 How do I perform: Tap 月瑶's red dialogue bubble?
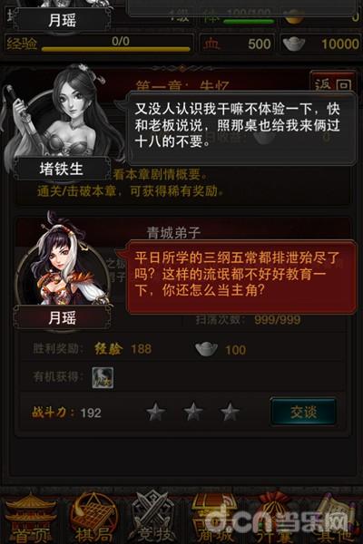tap(240, 277)
